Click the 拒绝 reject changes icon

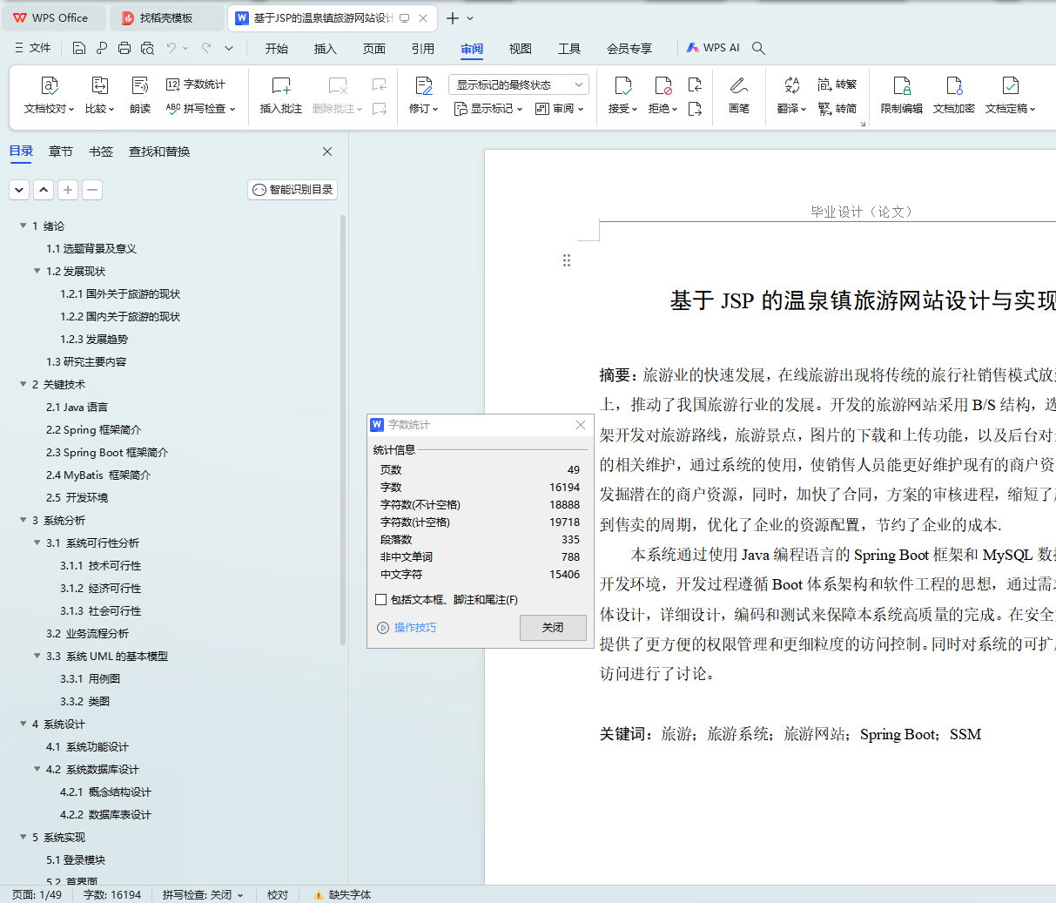[x=663, y=85]
